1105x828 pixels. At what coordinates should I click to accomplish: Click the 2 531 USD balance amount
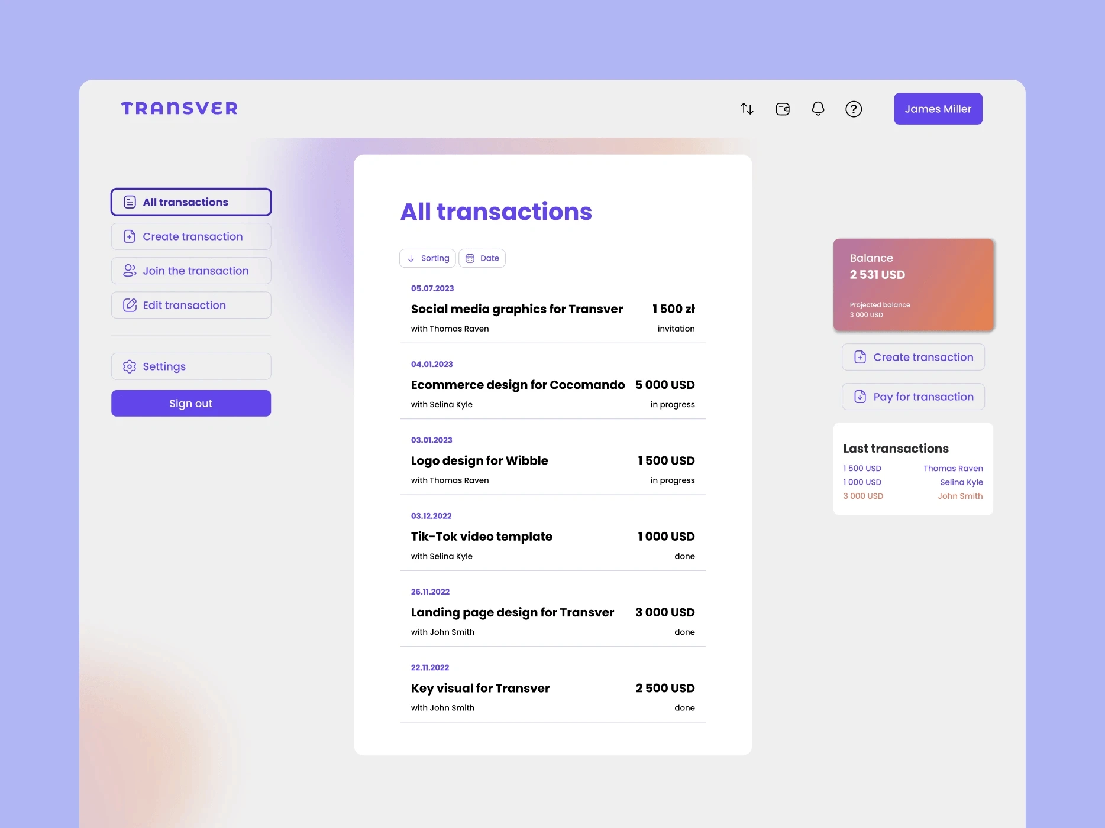pyautogui.click(x=878, y=275)
